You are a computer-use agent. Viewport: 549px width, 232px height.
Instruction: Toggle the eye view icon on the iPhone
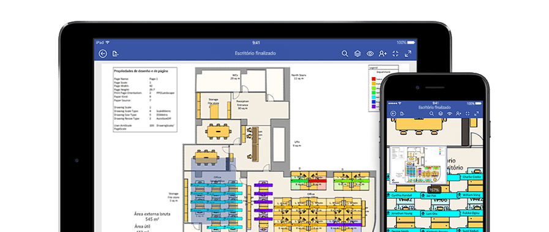point(450,113)
